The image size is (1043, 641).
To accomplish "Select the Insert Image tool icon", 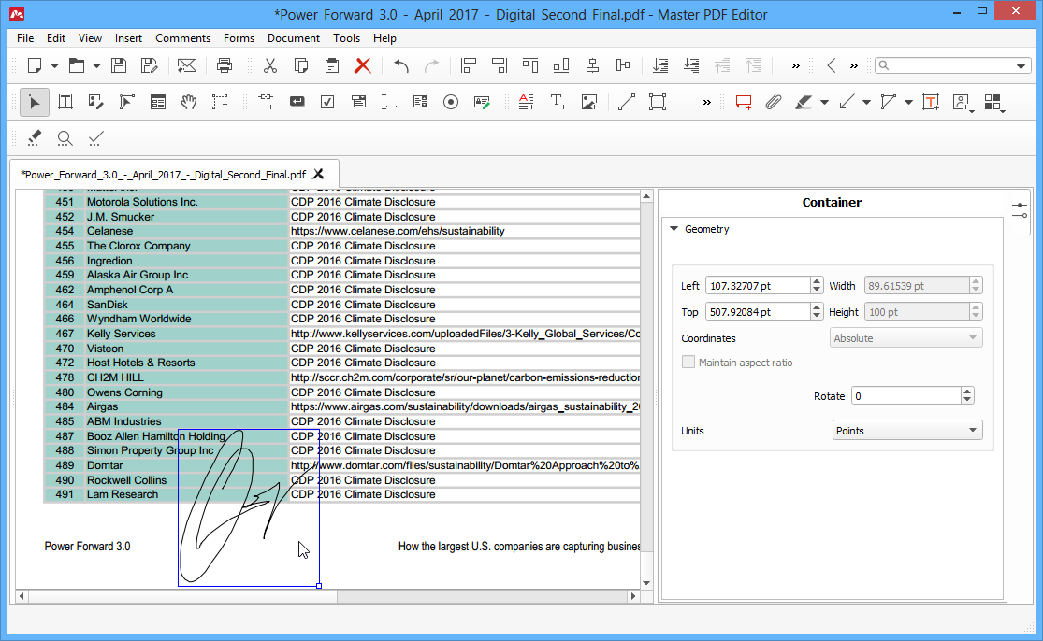I will (x=589, y=102).
